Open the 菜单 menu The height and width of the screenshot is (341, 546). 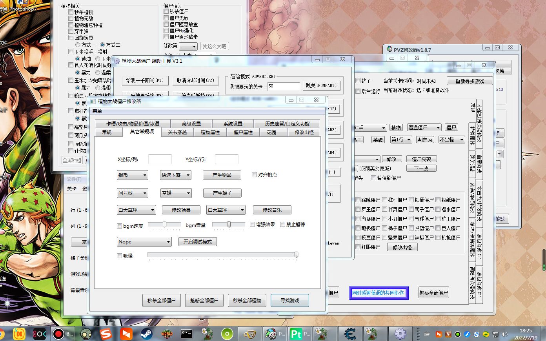(x=97, y=111)
